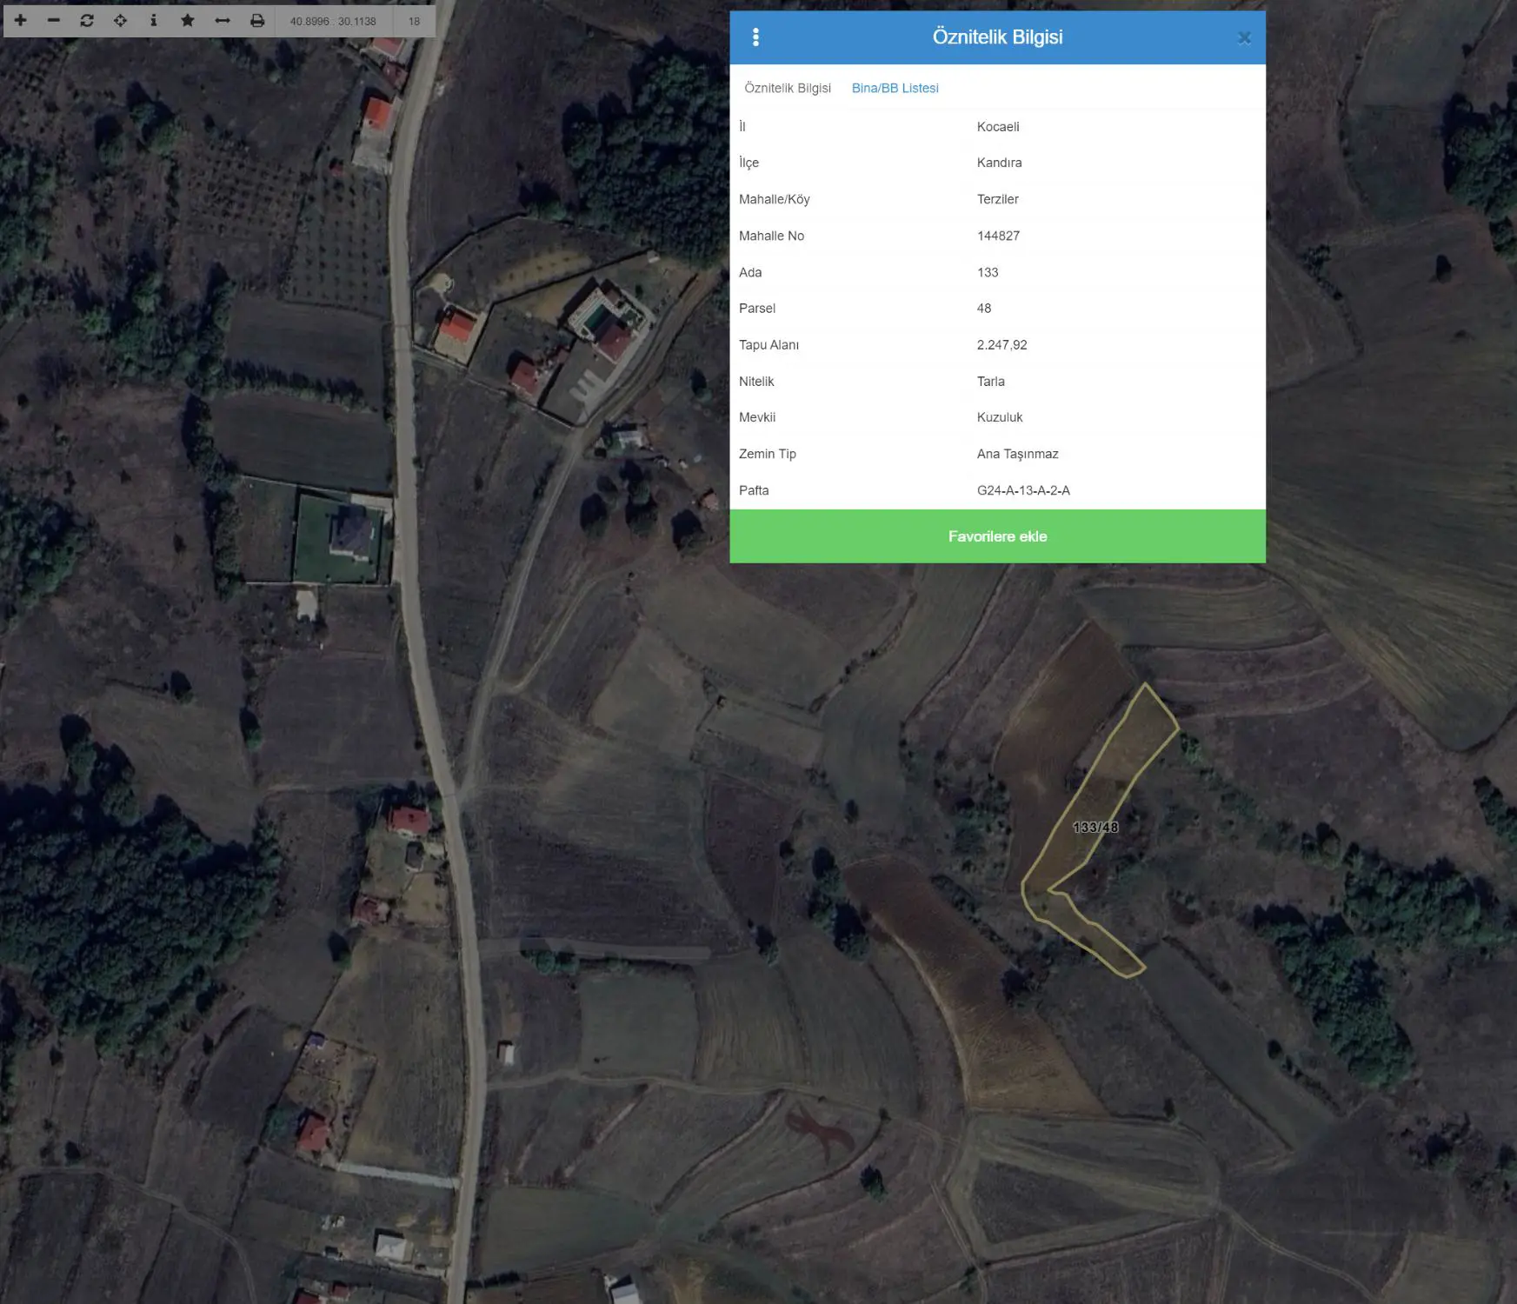1517x1304 pixels.
Task: Select the distance measure tool
Action: (x=223, y=20)
